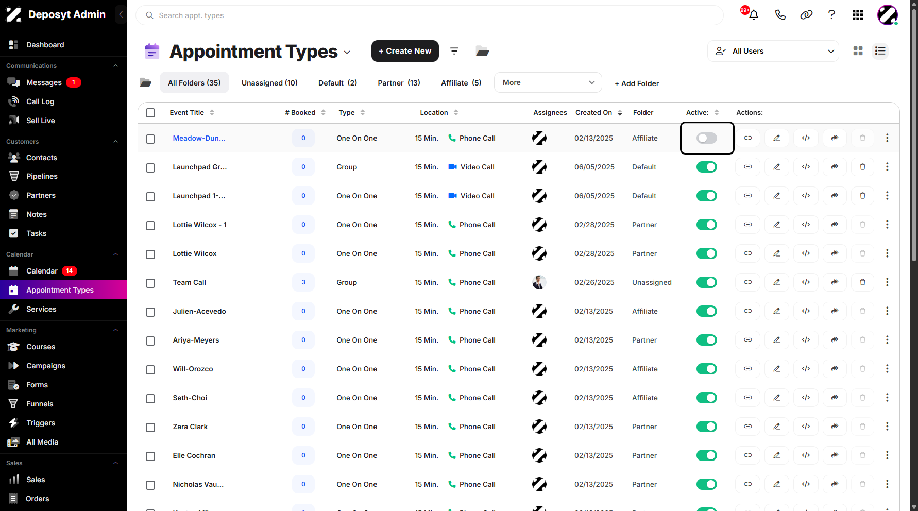
Task: Click the phone dialer icon in header
Action: [x=780, y=15]
